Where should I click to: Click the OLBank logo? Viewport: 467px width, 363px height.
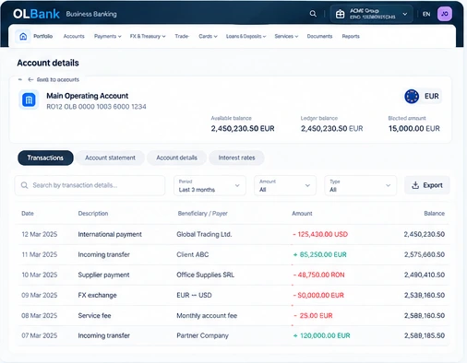(x=36, y=14)
